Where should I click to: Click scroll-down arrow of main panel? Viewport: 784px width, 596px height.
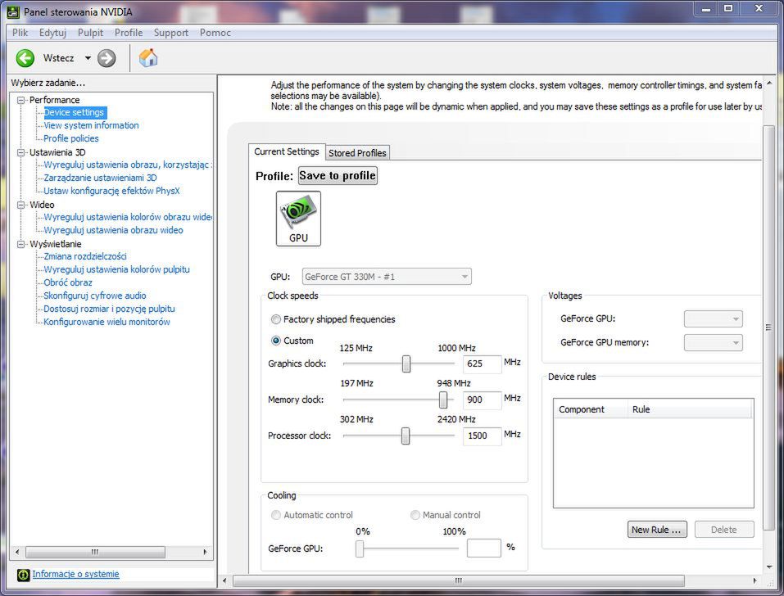(768, 567)
